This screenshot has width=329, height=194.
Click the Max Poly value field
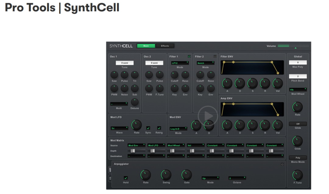[298, 63]
